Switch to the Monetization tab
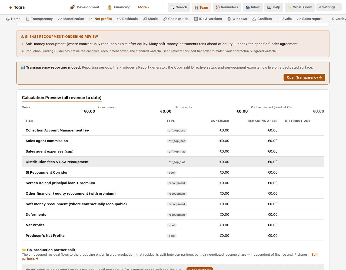Viewport: 346px width, 270px height. coord(71,19)
